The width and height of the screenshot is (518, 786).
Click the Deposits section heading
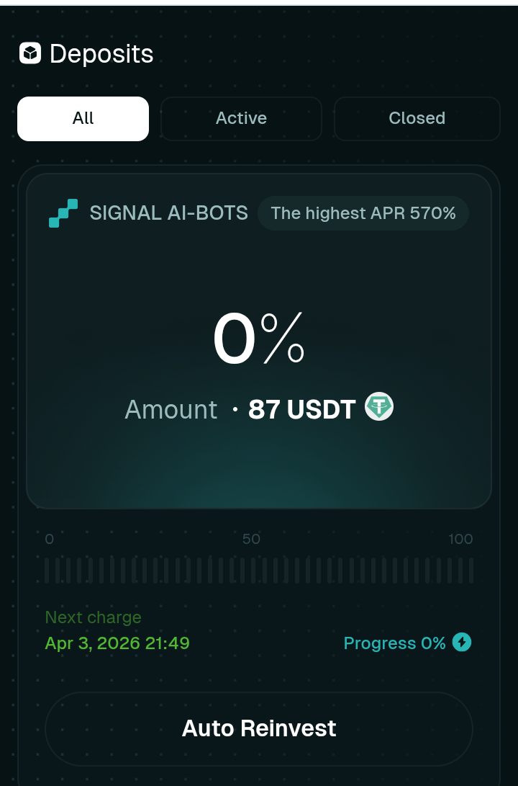pyautogui.click(x=101, y=54)
